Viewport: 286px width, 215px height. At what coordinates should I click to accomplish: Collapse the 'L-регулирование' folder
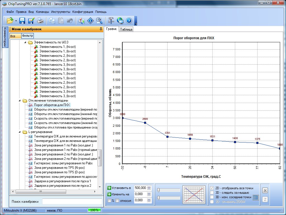[x=20, y=132]
